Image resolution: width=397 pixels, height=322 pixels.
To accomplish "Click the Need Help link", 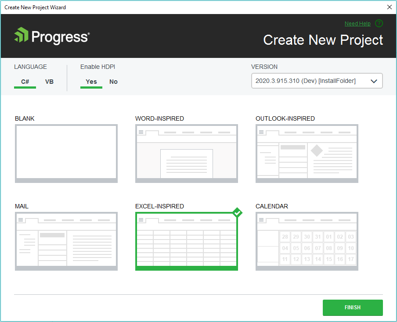I will pos(357,23).
